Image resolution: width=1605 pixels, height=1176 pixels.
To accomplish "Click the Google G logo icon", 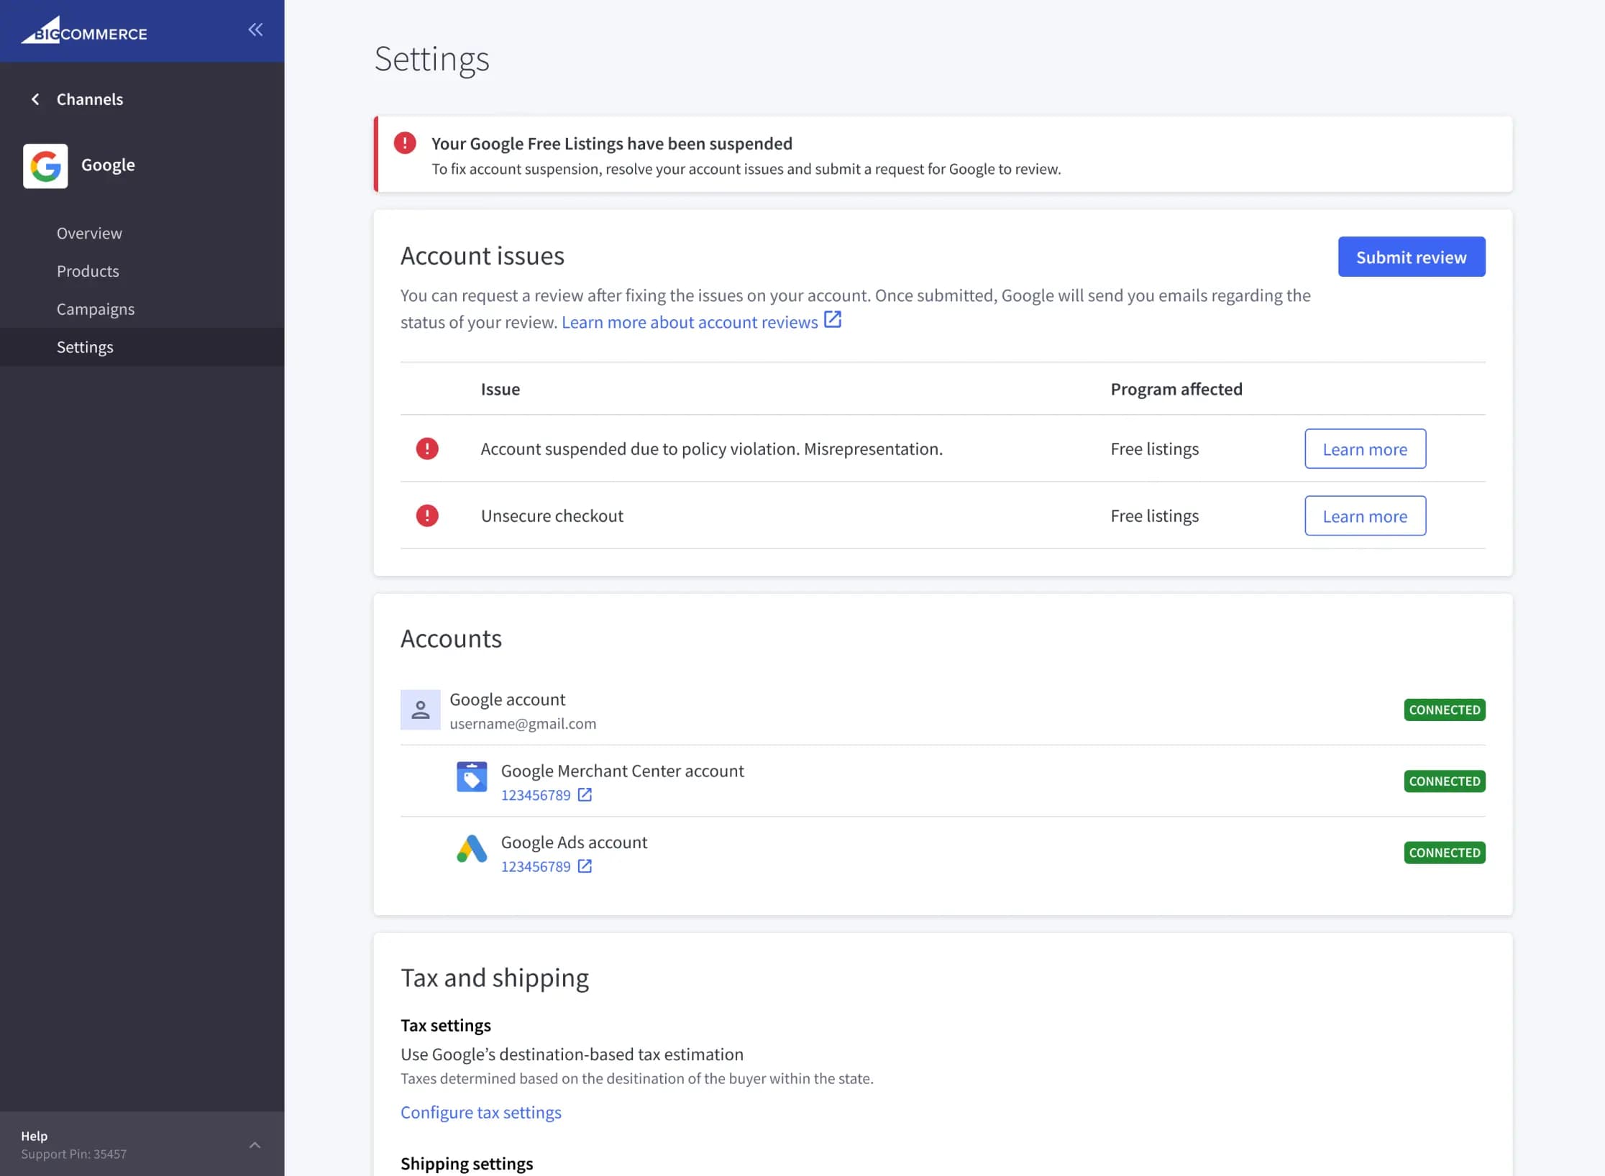I will point(45,165).
